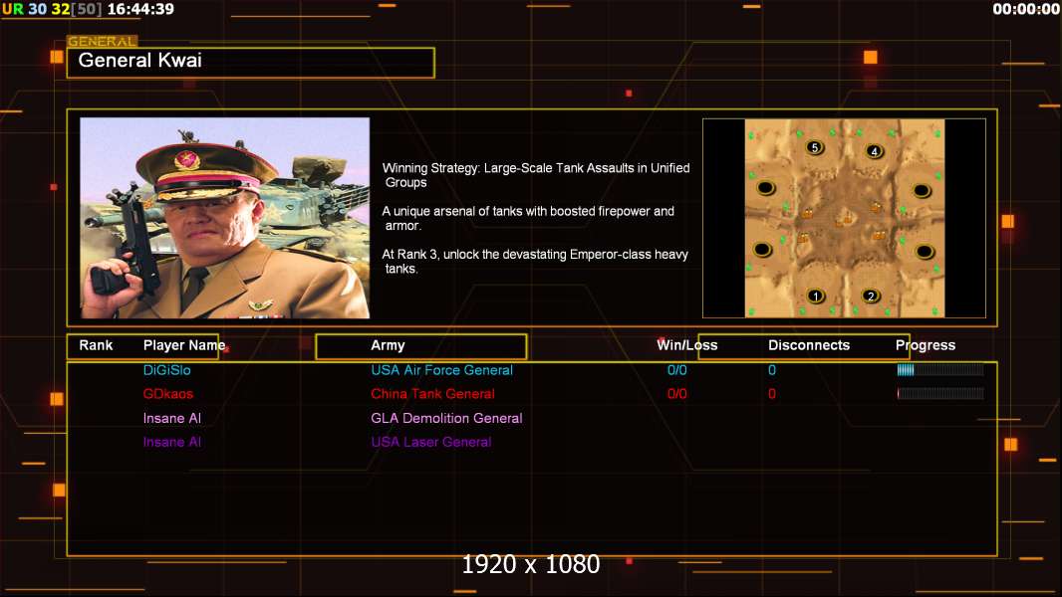Click the GENERAL tab label
Image resolution: width=1062 pixels, height=597 pixels.
pos(102,41)
